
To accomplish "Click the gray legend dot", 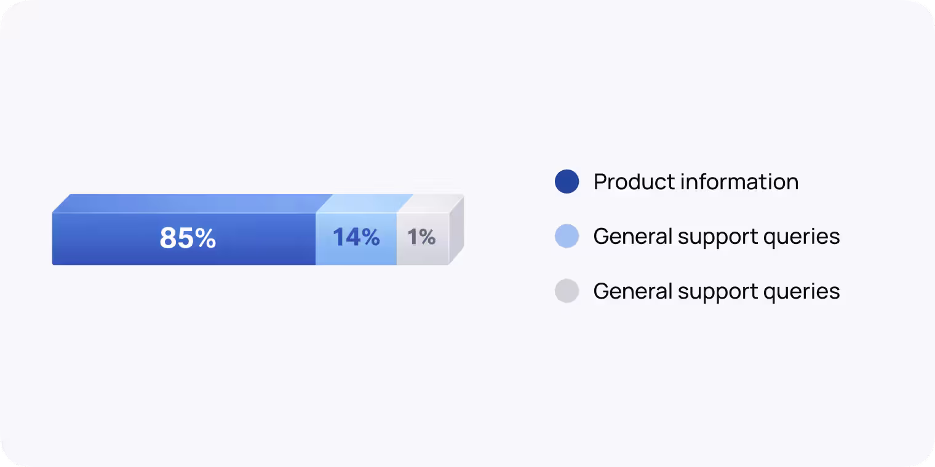I will click(567, 291).
